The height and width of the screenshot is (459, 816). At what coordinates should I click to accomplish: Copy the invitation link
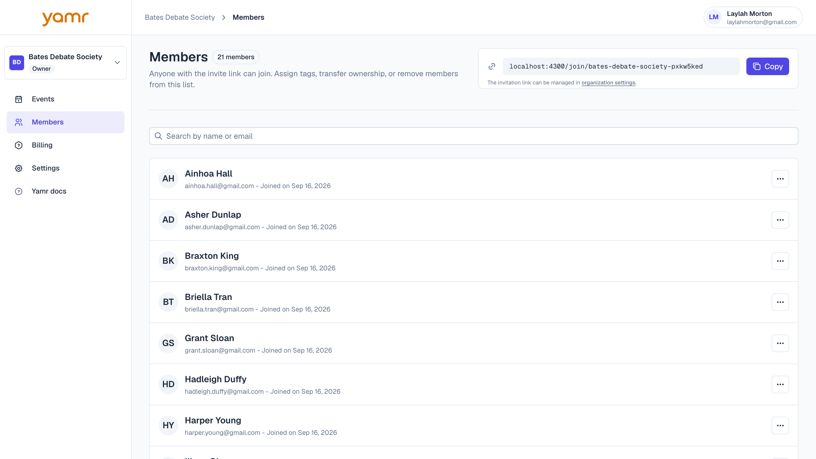coord(767,66)
